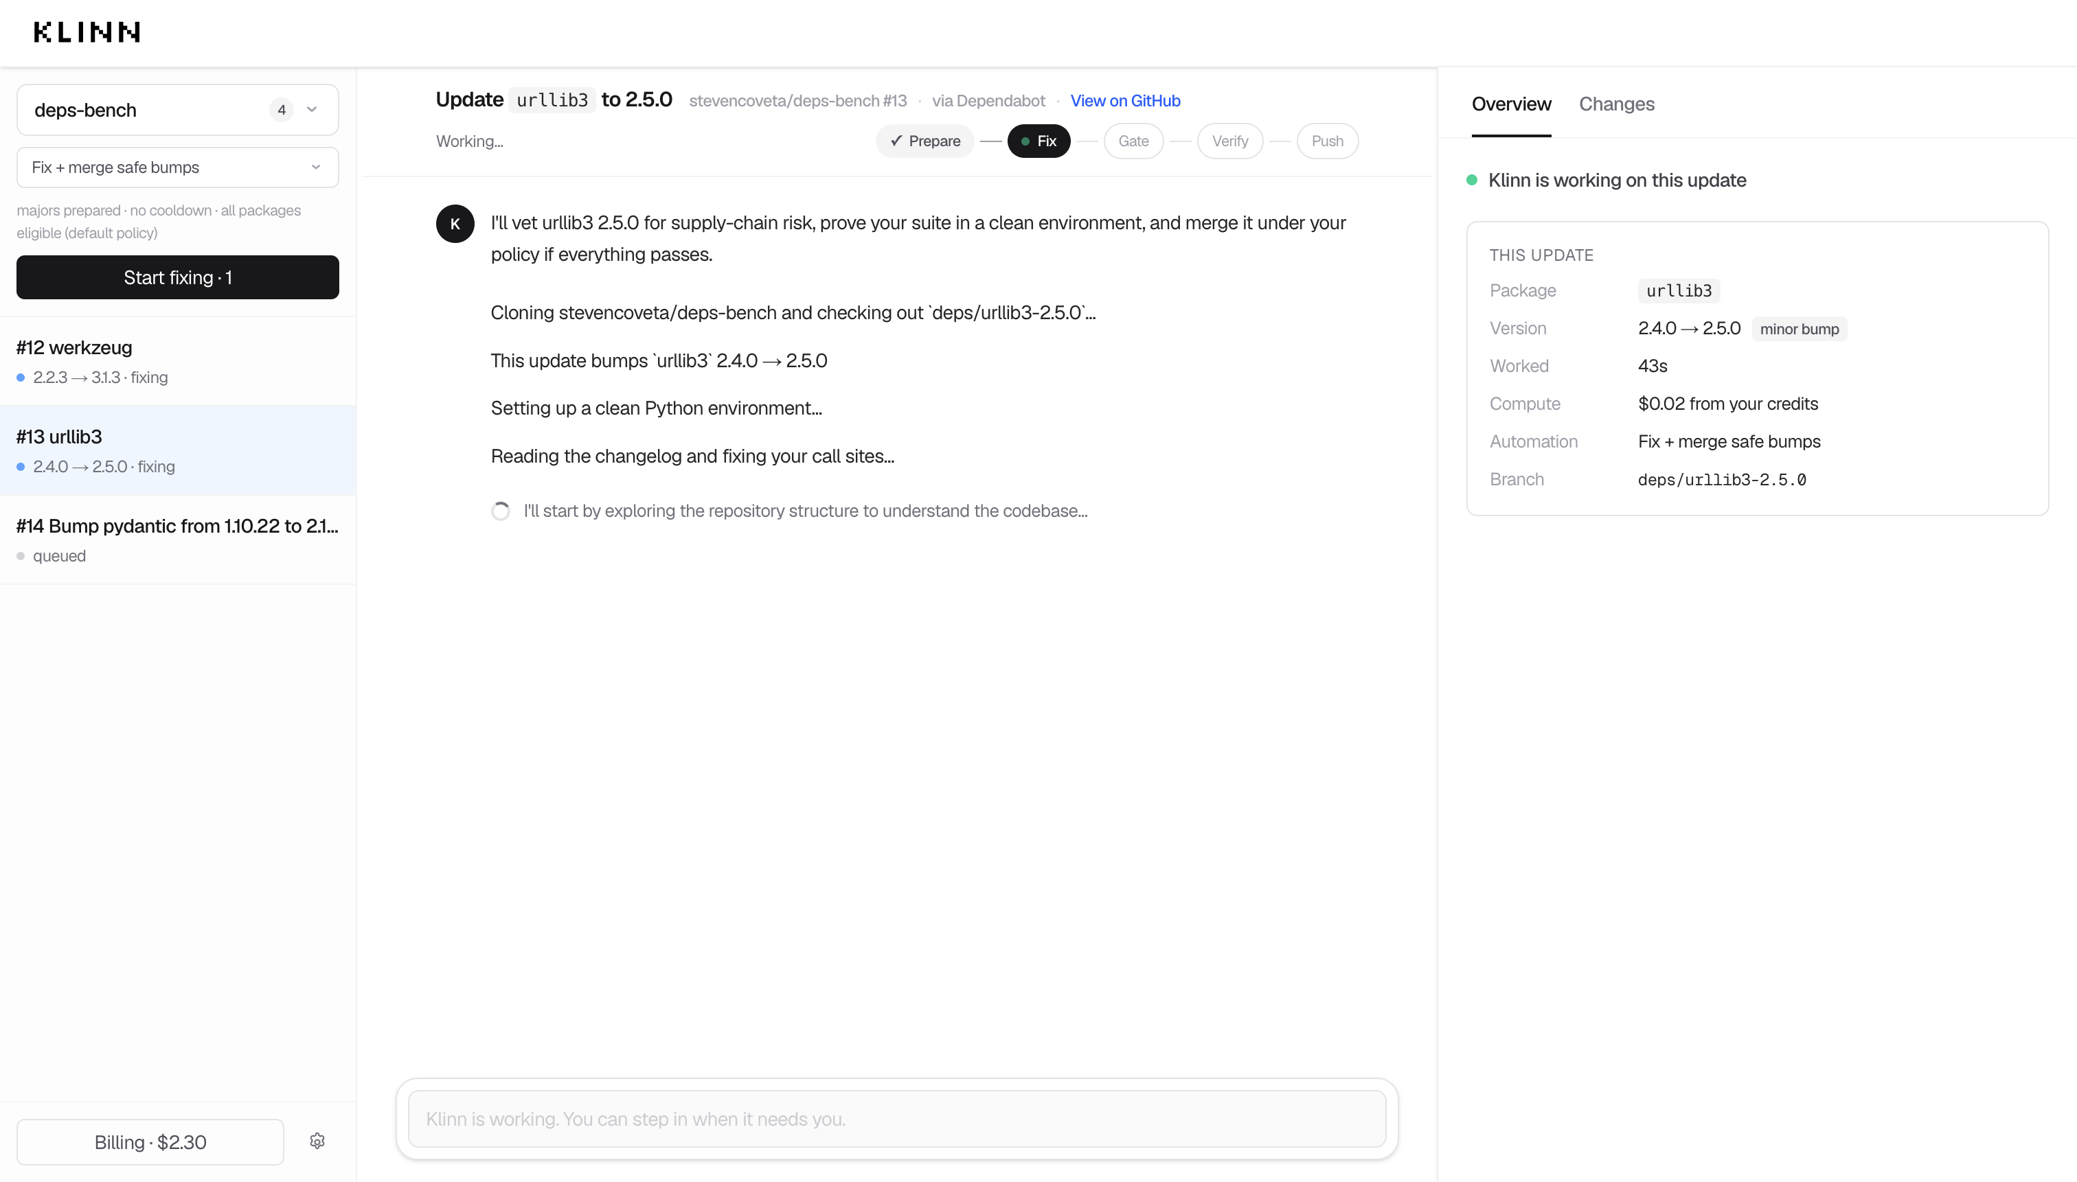Click the KLINN logo
This screenshot has width=2077, height=1182.
(x=87, y=32)
